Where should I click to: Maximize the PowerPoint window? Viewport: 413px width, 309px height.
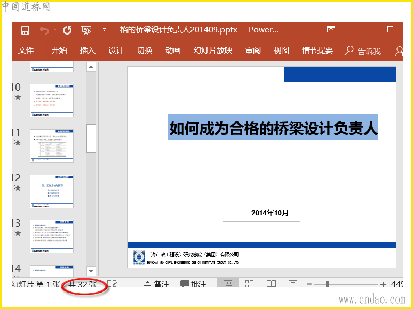pos(390,29)
